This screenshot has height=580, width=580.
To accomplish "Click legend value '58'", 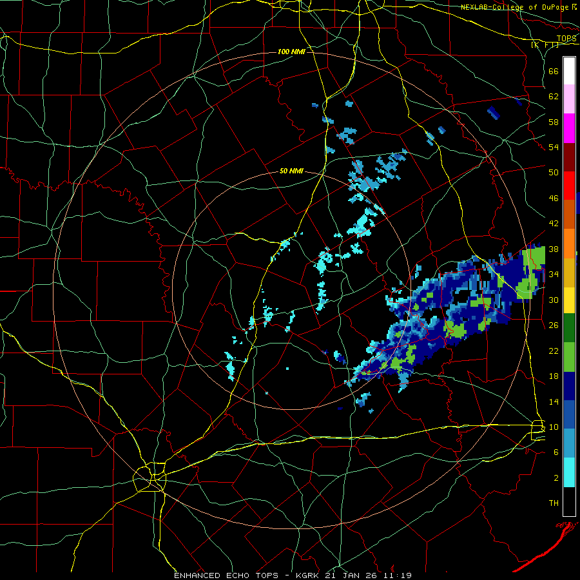I will (x=554, y=122).
